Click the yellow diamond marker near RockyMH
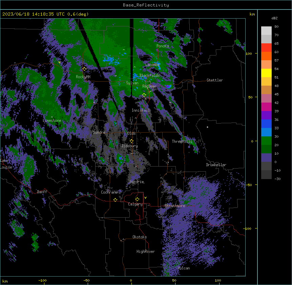The width and height of the screenshot is (292, 285). [85, 69]
